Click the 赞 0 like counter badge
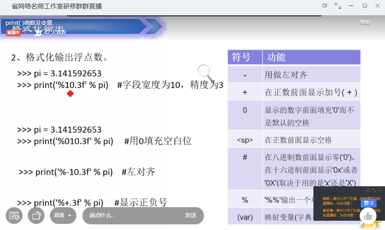 tap(369, 203)
